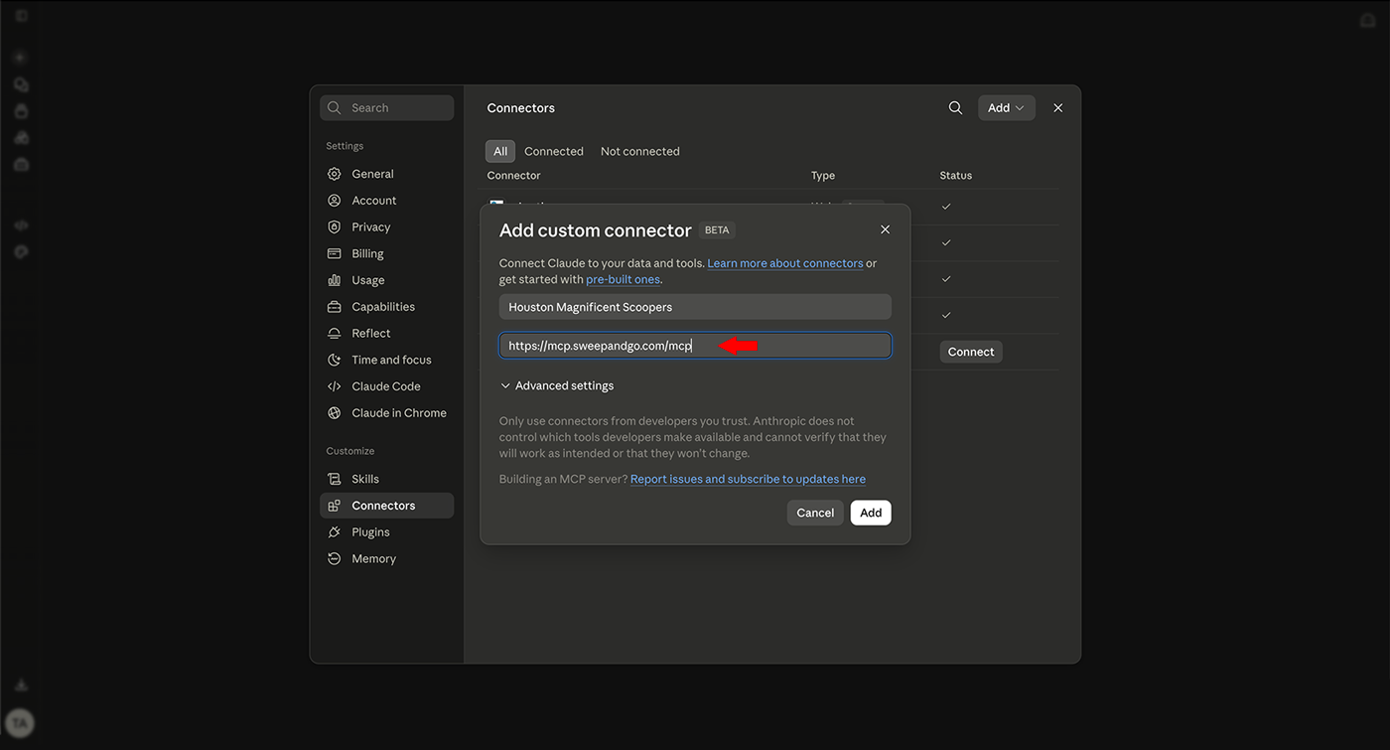Viewport: 1390px width, 750px height.
Task: Open Claude Code settings icon
Action: [x=334, y=386]
